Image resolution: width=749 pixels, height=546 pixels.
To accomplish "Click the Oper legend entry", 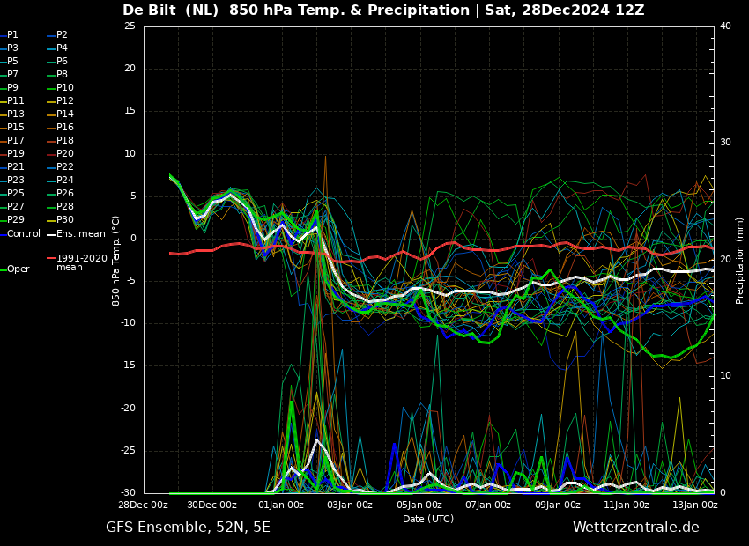I will 18,269.
